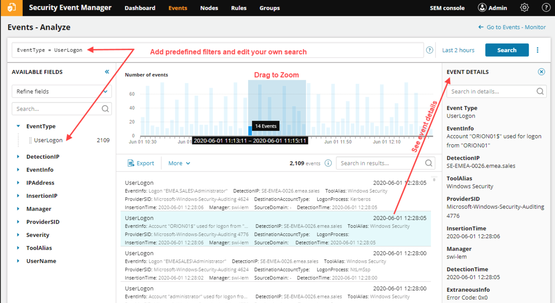Click the EventType = UserLogon query field
Viewport: 555px width, 303px height.
tap(218, 50)
